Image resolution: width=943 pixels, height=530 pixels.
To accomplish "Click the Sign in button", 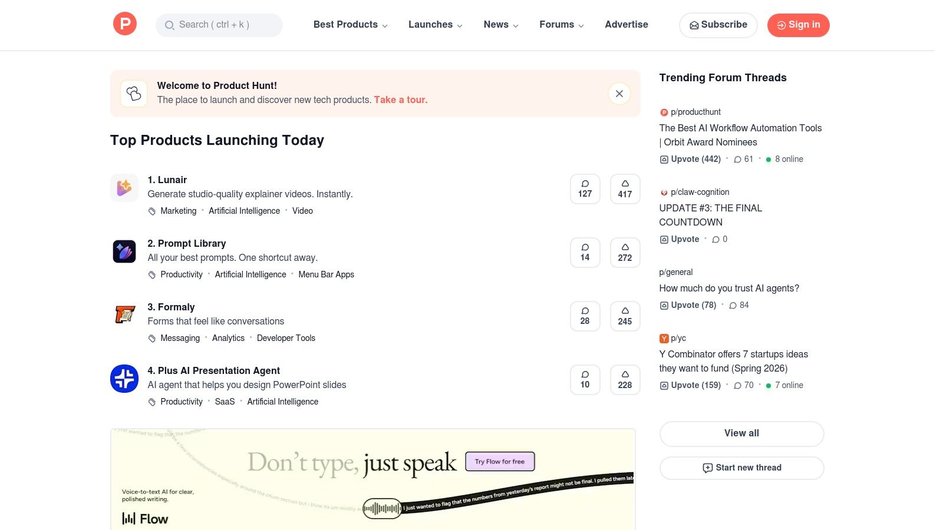I will click(x=799, y=25).
